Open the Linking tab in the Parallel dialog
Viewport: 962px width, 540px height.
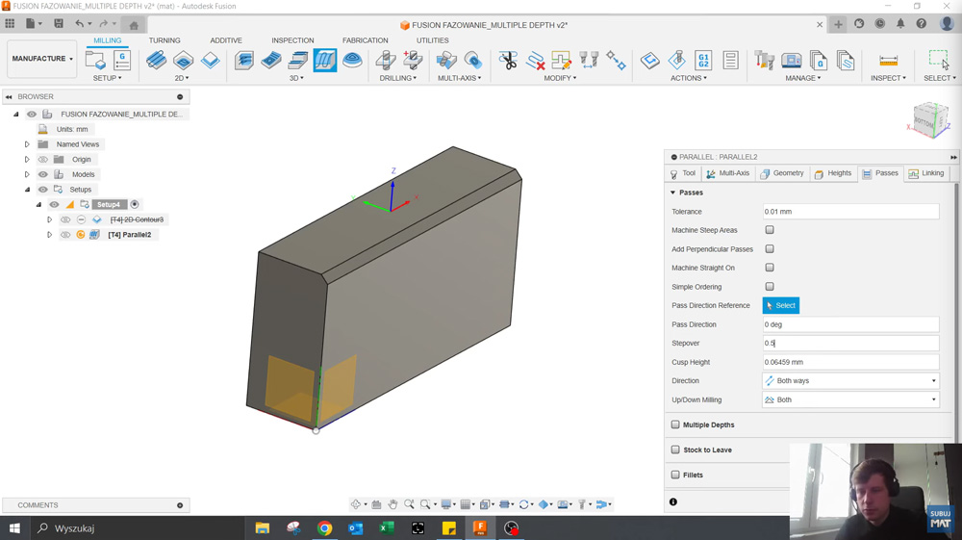926,173
